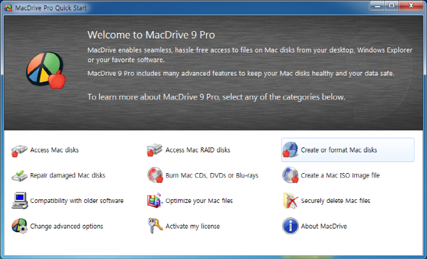The width and height of the screenshot is (427, 259).
Task: Click the Access Mac RAID disks icon
Action: (x=154, y=150)
